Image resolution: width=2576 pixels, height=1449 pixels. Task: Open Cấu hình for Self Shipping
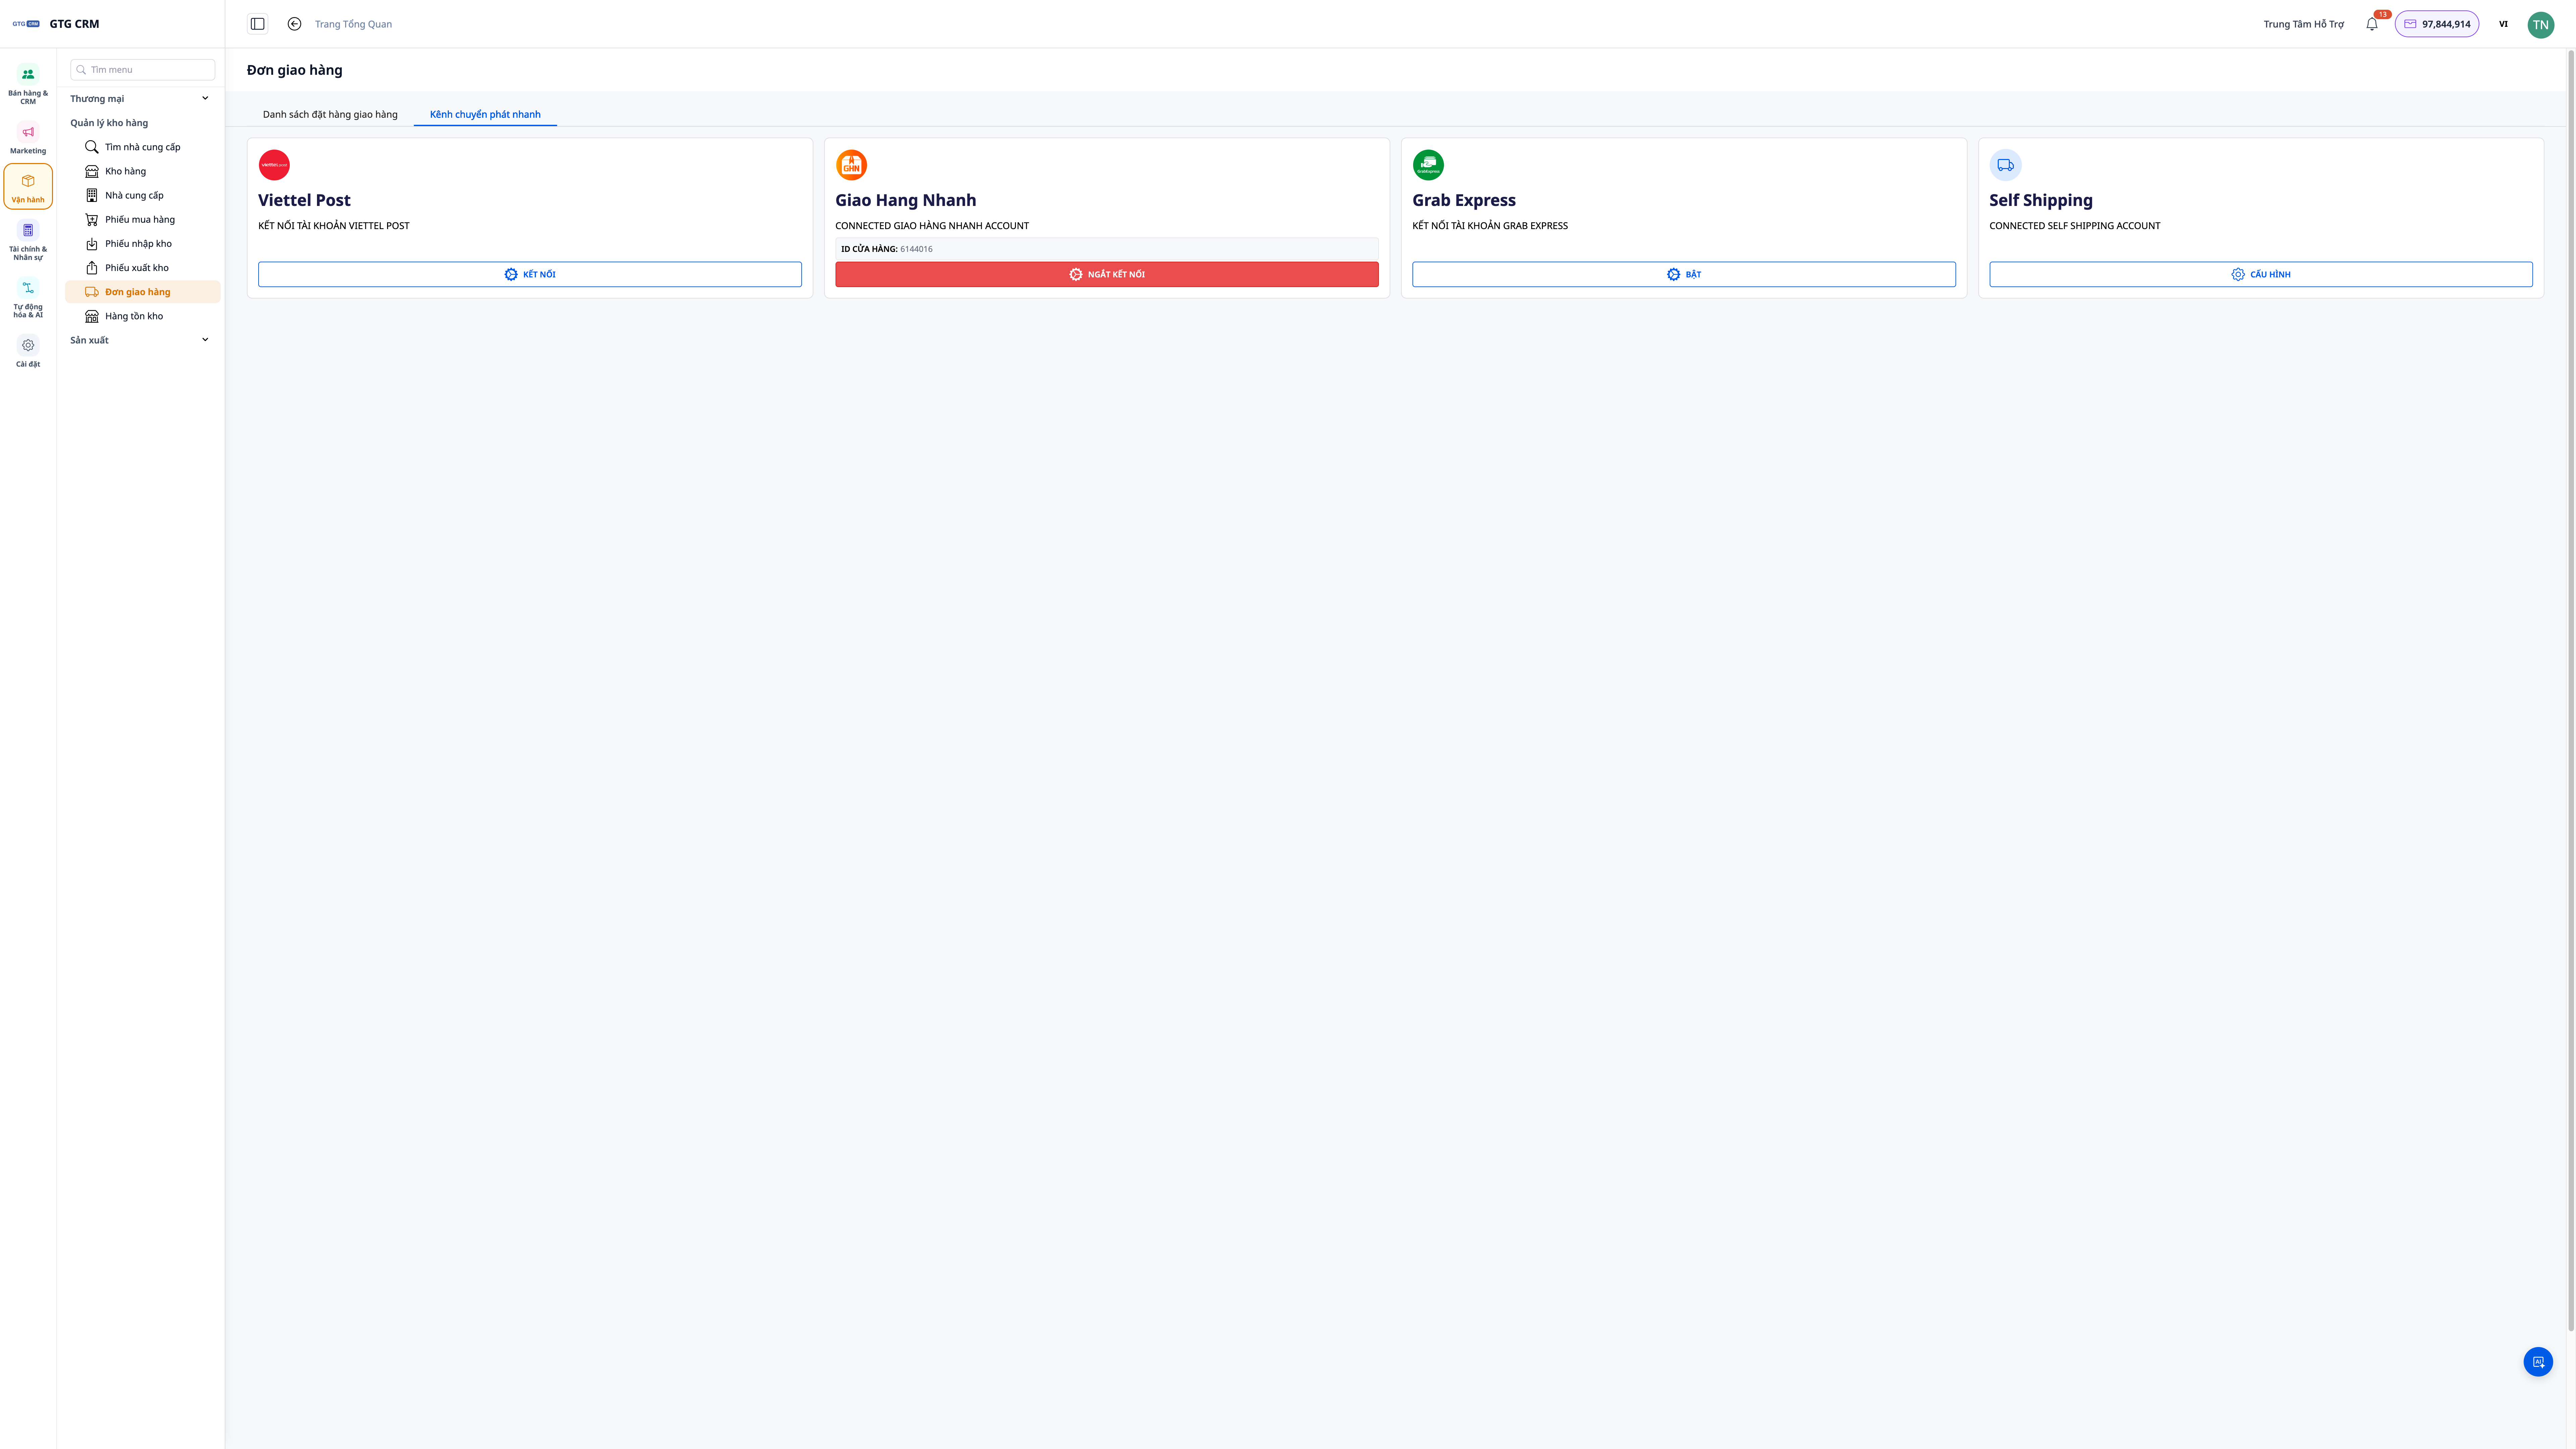(x=2261, y=274)
